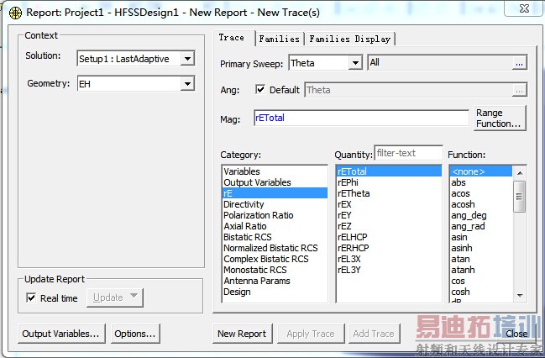Viewport: 545px width, 358px height.
Task: Select Output Variables in Category list
Action: click(275, 182)
